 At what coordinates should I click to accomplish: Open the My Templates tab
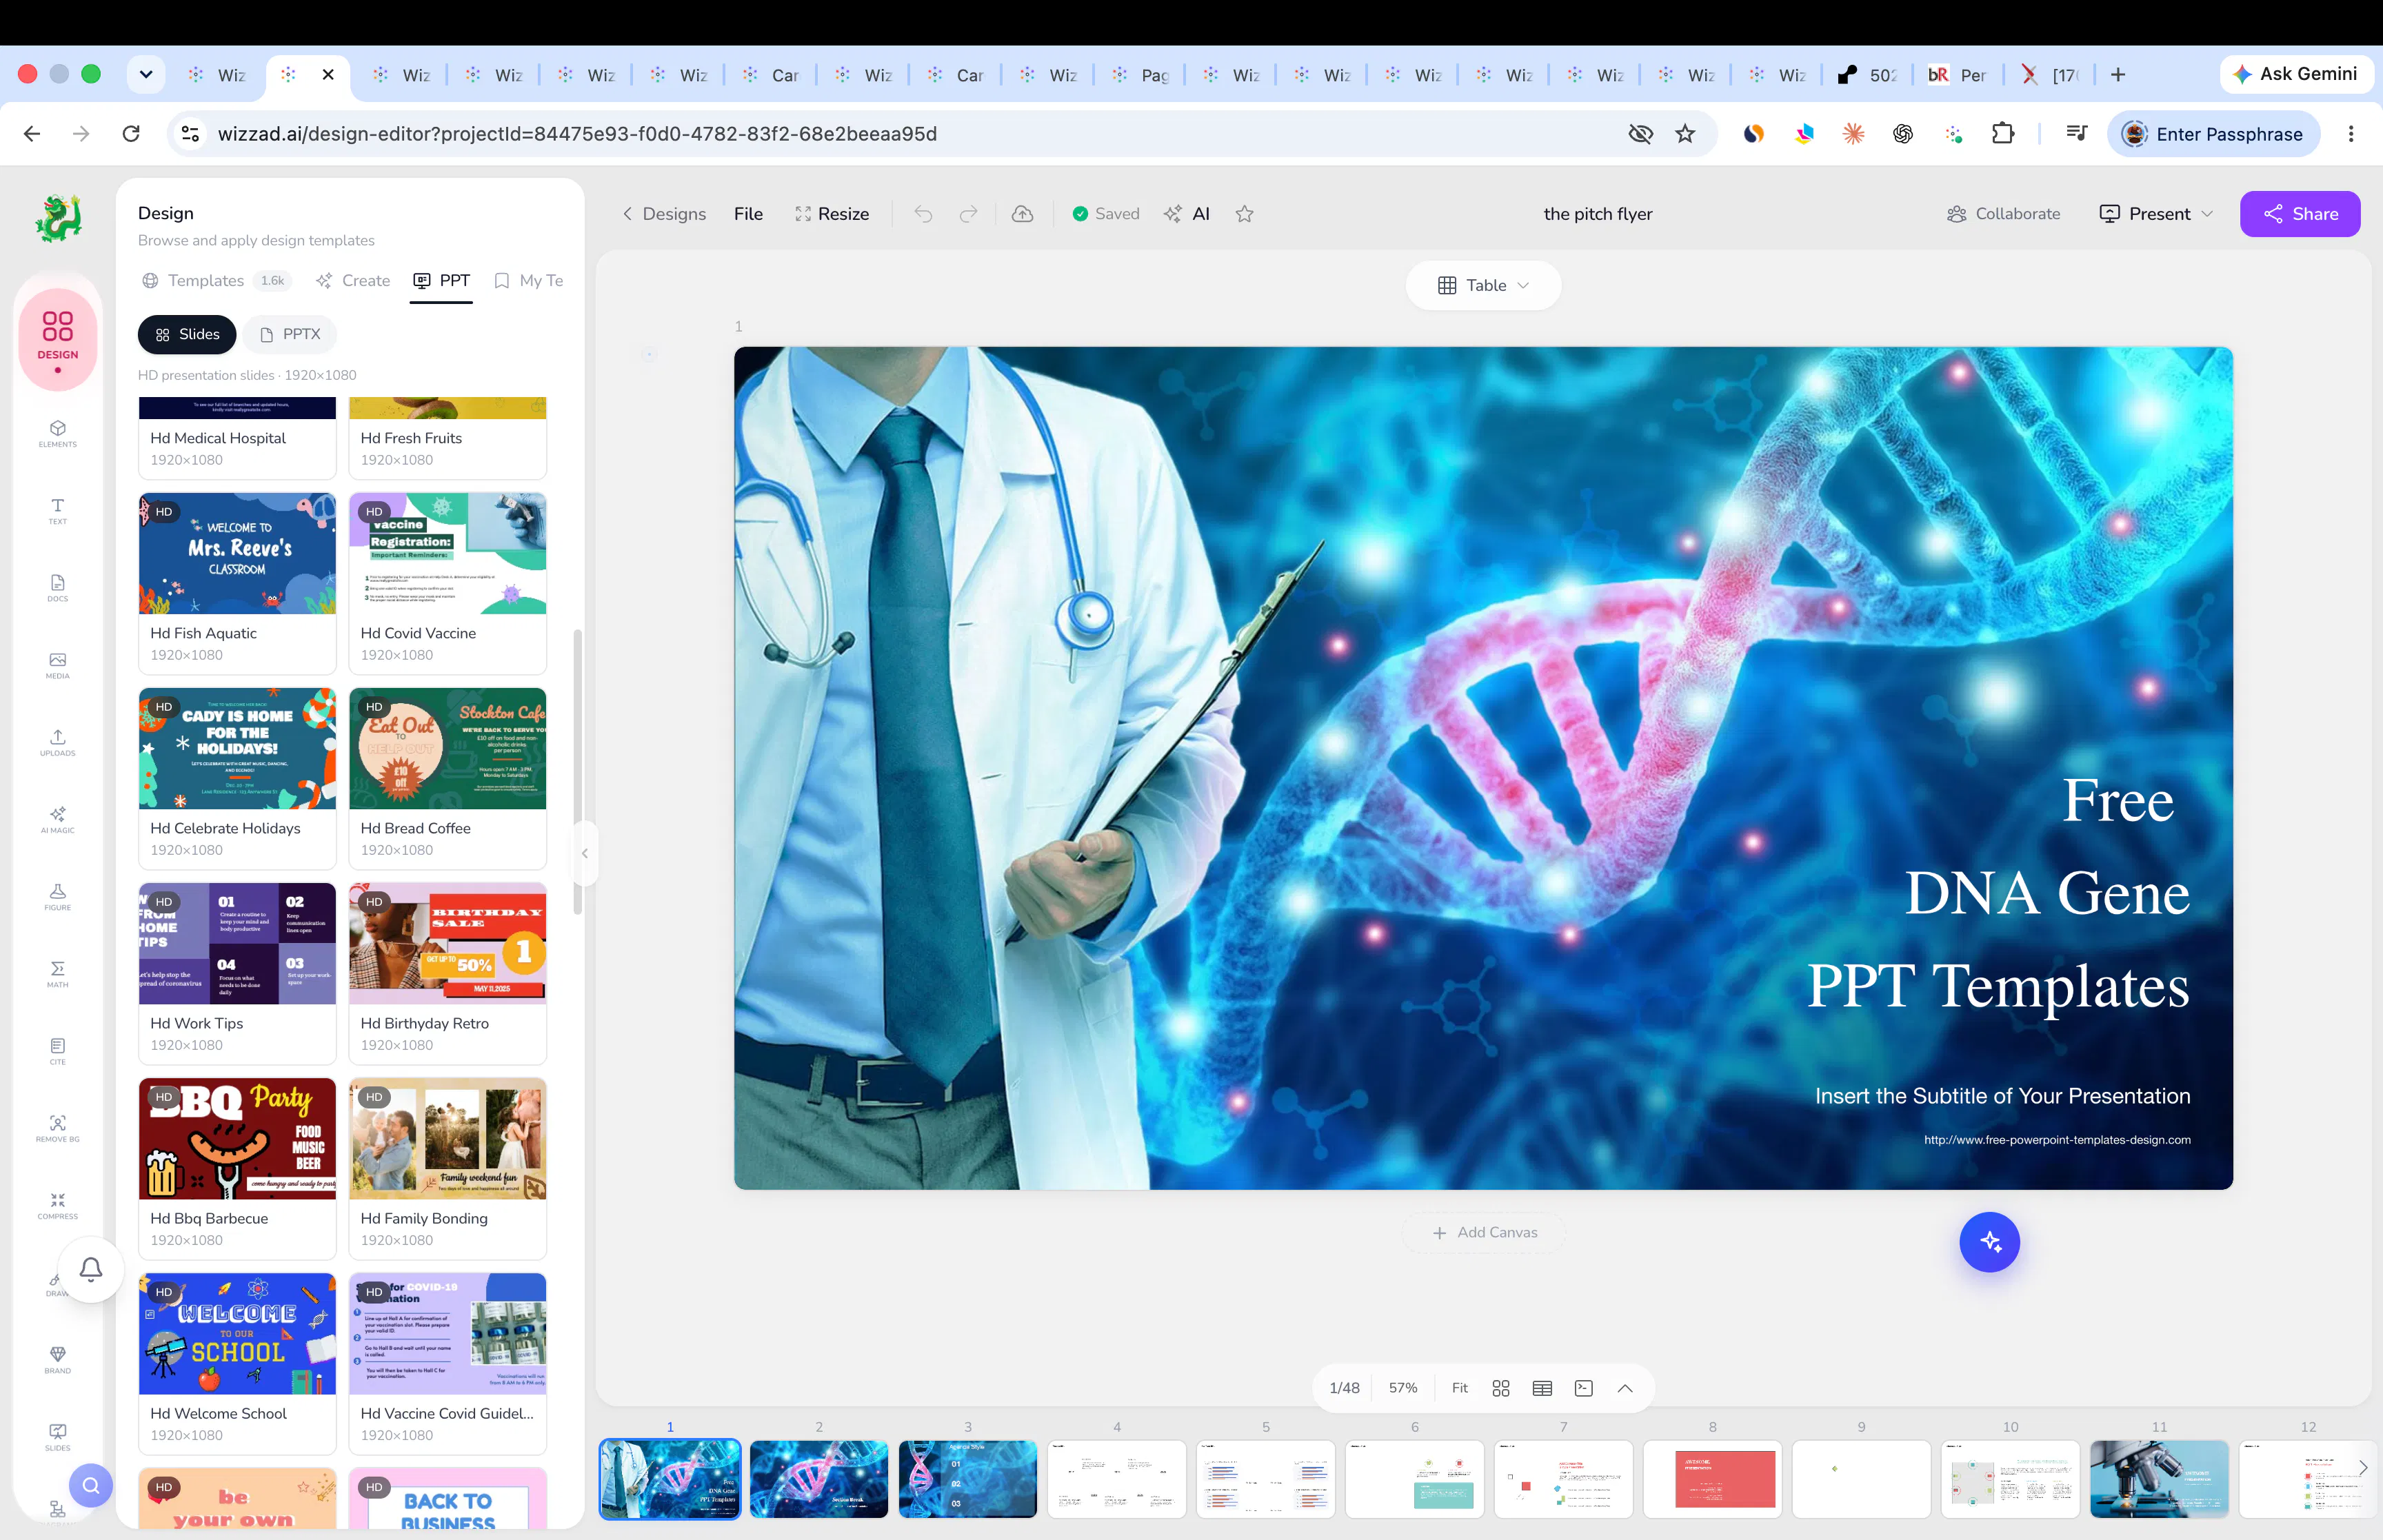click(529, 281)
